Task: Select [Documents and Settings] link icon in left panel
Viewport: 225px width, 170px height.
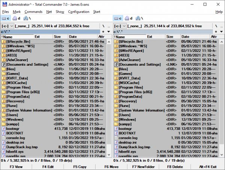Action: [x=3, y=65]
